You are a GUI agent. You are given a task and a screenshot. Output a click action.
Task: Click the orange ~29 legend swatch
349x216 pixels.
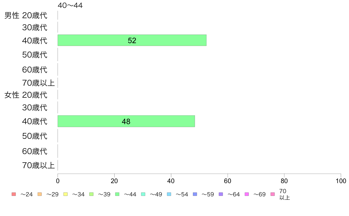(40, 194)
